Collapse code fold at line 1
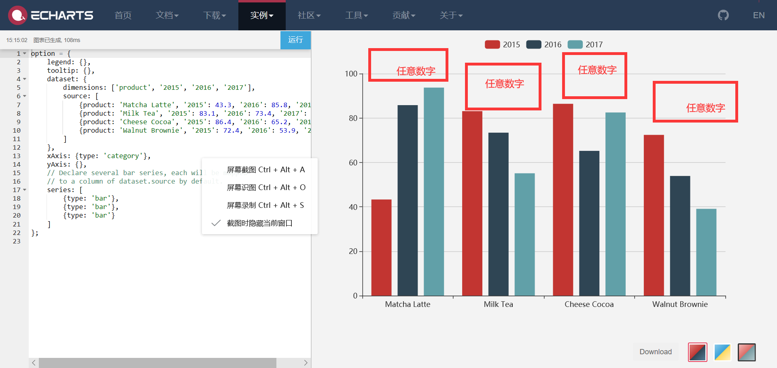 (25, 53)
